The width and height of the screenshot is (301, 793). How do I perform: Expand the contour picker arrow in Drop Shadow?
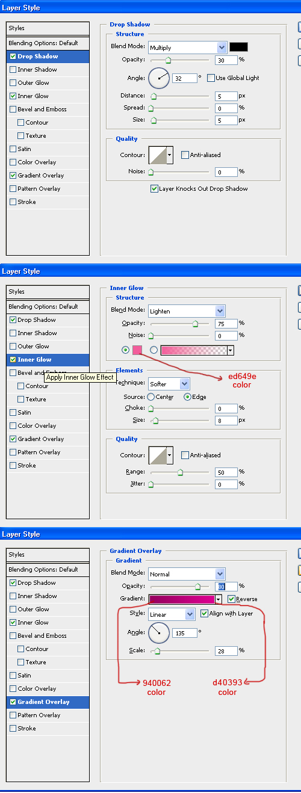tap(170, 155)
